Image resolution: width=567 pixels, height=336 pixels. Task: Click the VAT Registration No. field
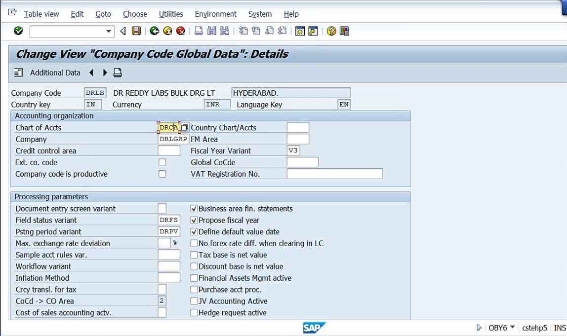click(x=335, y=174)
